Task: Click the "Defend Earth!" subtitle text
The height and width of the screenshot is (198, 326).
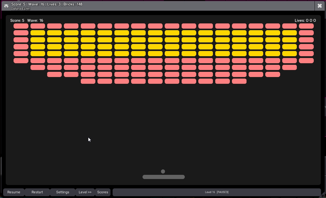Action: [x=21, y=9]
